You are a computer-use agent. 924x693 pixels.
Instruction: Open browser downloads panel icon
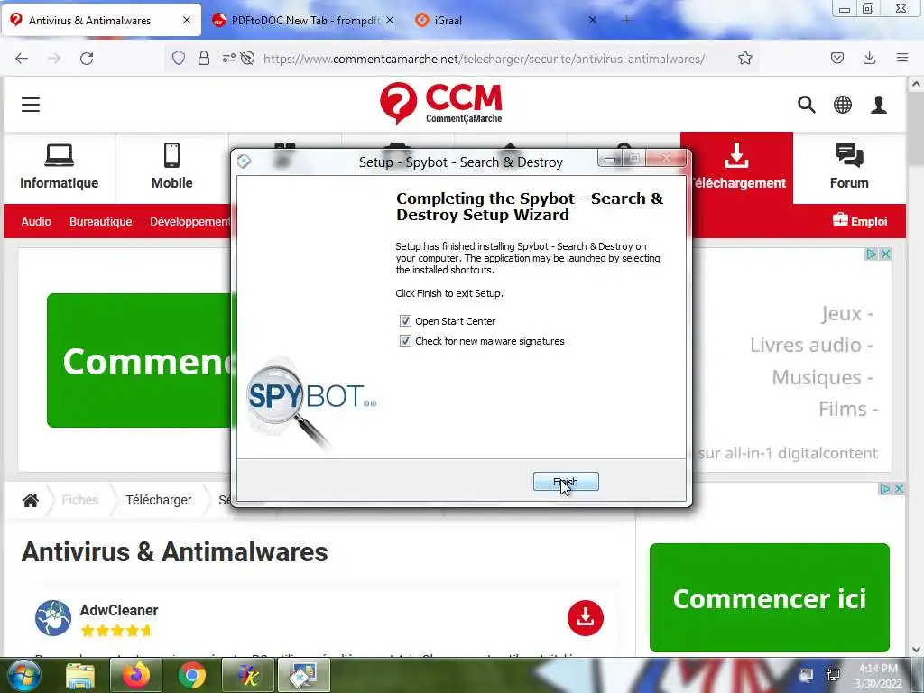869,59
